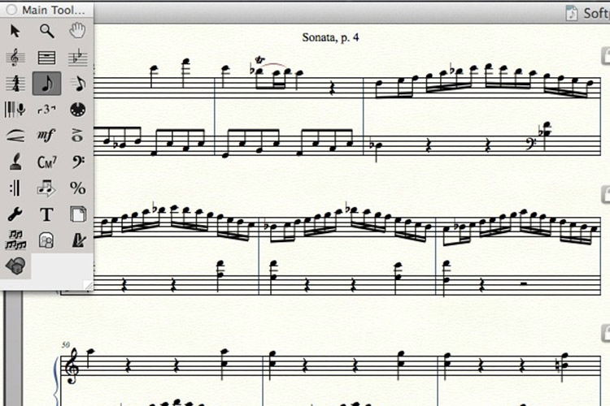610x406 pixels.
Task: Select the Note Mover tool
Action: coord(46,188)
